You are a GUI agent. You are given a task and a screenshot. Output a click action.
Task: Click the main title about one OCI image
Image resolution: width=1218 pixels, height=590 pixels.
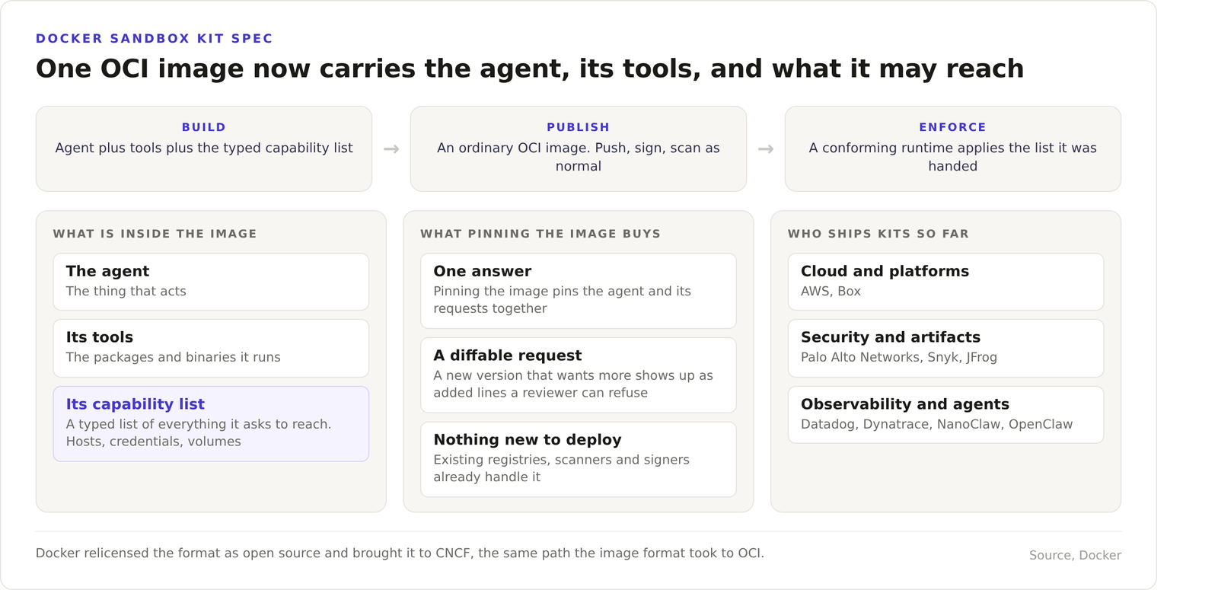(530, 69)
